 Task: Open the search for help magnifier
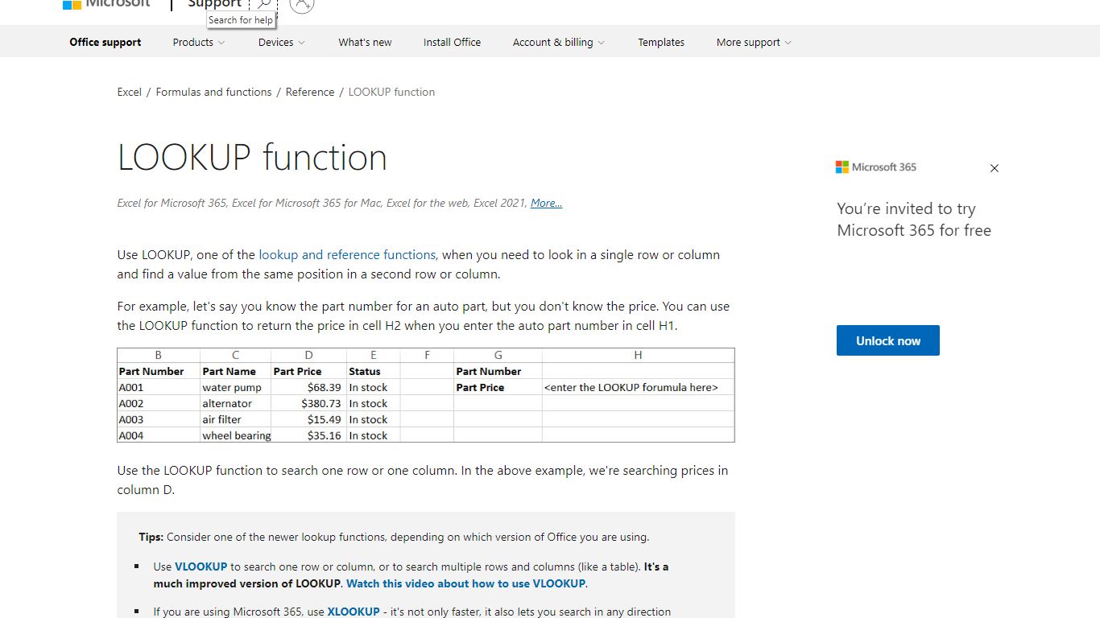tap(263, 4)
